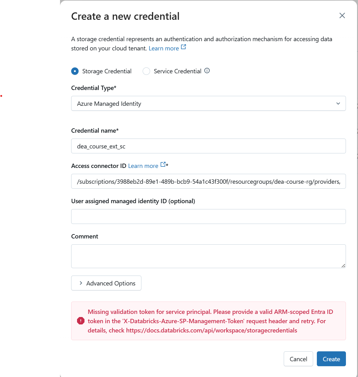Click the User assigned managed identity field
Screen dimensions: 358x377
pos(208,216)
